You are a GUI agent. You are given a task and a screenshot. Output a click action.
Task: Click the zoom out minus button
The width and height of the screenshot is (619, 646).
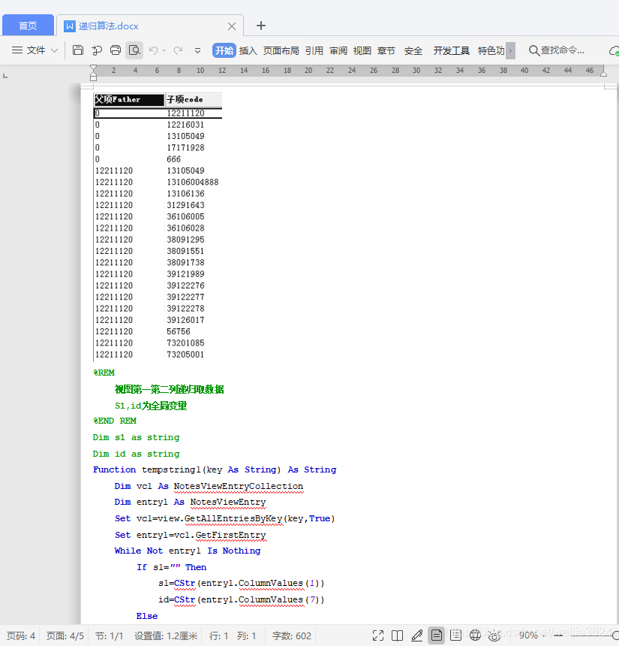click(x=558, y=635)
